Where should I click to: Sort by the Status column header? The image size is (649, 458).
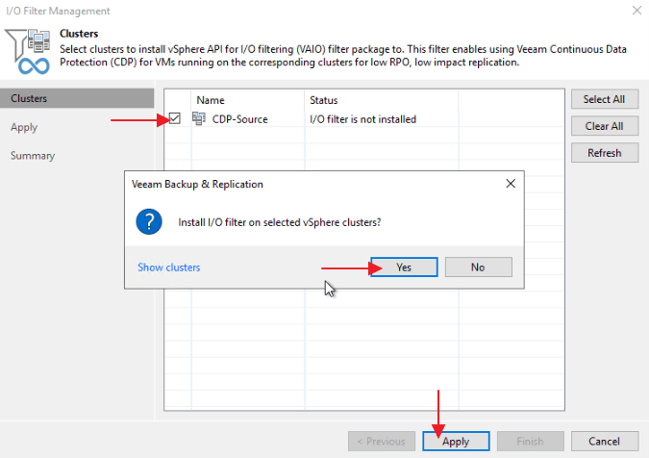(x=381, y=100)
